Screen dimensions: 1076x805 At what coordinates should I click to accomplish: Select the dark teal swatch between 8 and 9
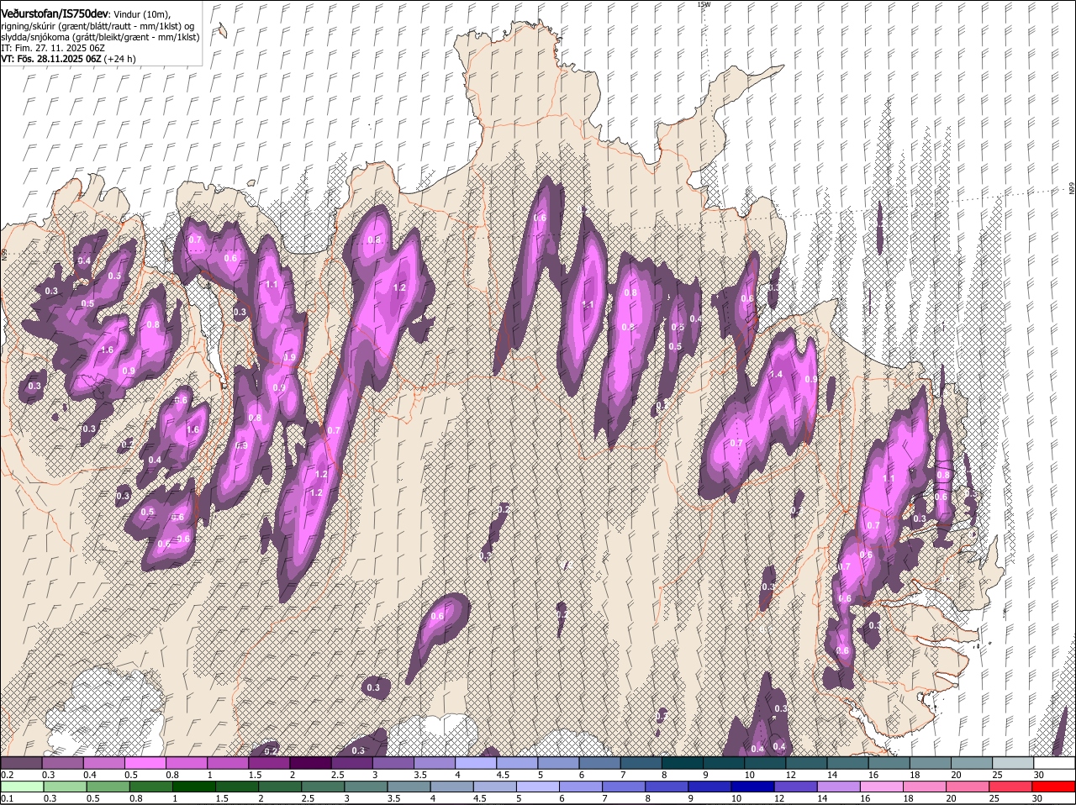(683, 763)
